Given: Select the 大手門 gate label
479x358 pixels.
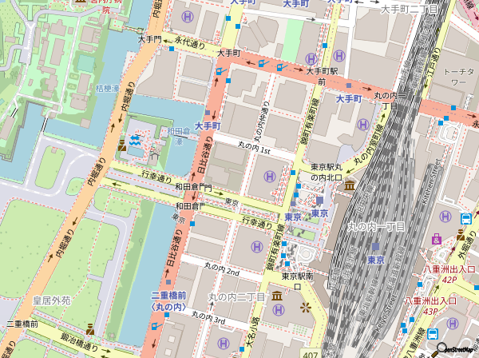Looking at the screenshot, I should 149,38.
